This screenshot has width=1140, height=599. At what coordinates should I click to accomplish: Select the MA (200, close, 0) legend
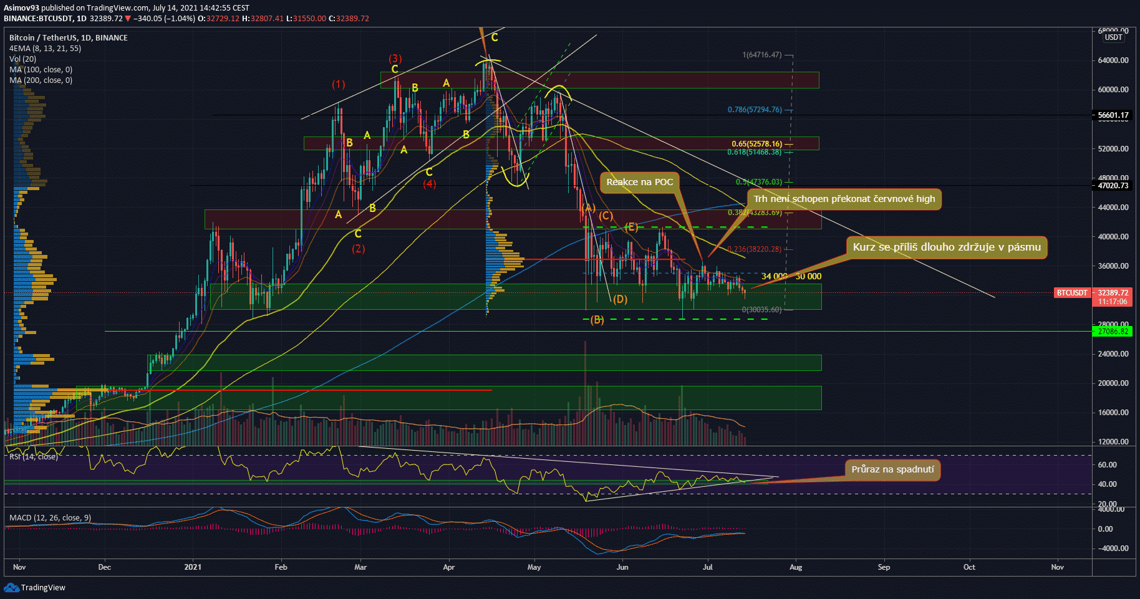tap(41, 80)
